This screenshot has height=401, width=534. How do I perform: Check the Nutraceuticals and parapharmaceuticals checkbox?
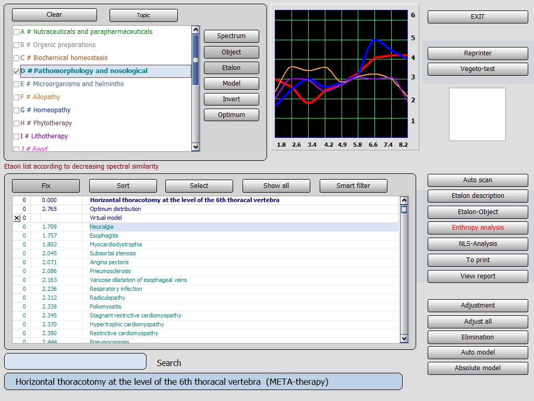pos(16,32)
